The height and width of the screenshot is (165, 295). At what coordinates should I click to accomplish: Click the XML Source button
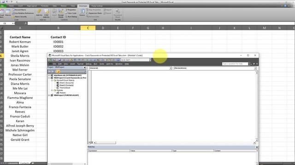tap(82, 12)
